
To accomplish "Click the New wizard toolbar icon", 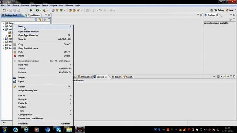I will (x=4, y=10).
